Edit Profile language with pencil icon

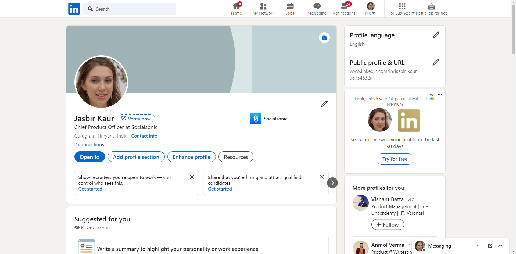[436, 35]
